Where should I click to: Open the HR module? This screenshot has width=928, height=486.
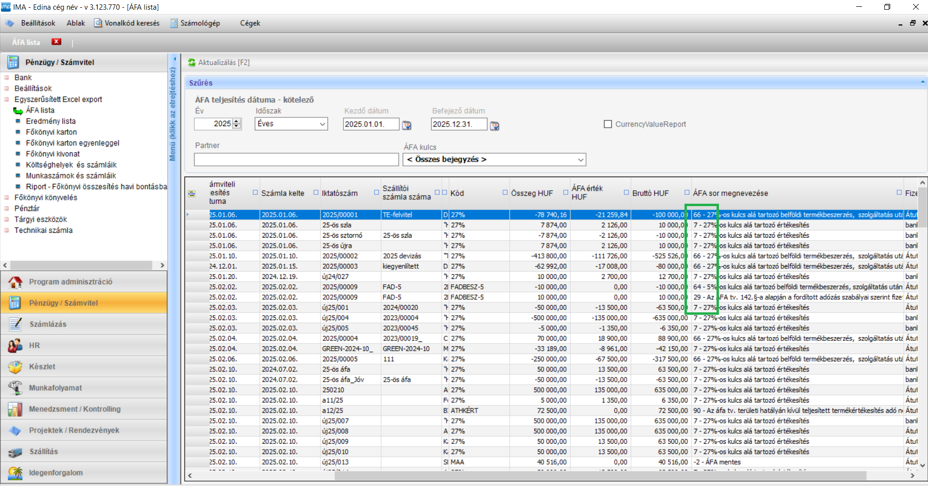click(34, 345)
